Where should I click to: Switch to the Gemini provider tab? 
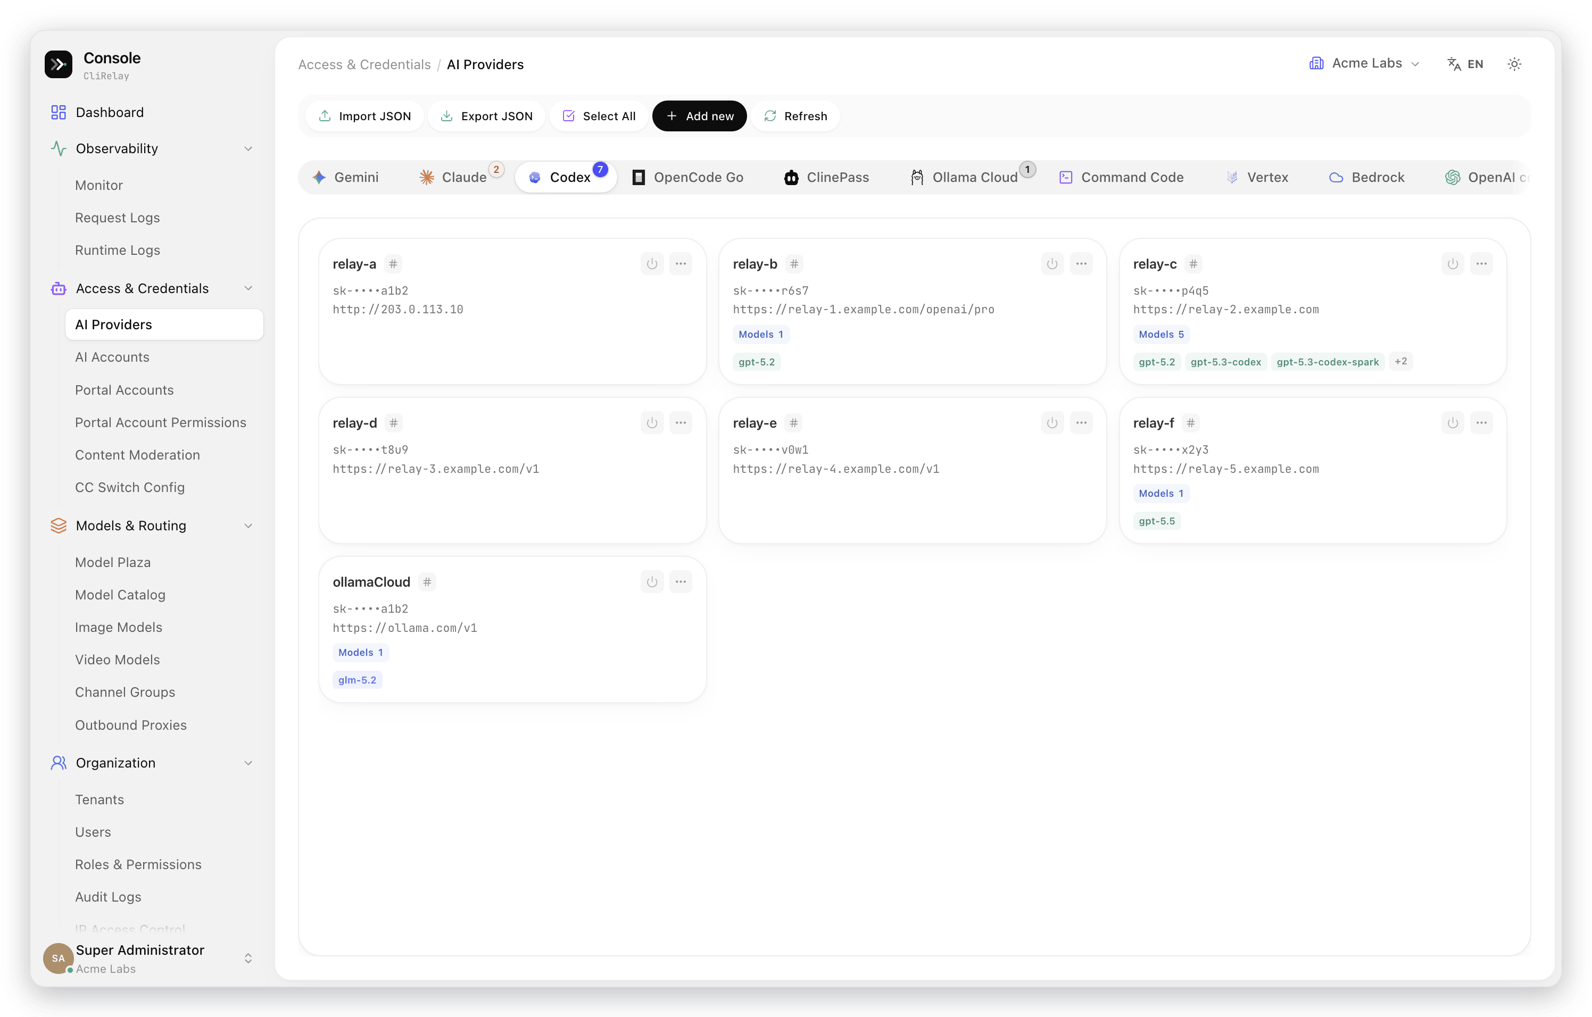[x=347, y=177]
